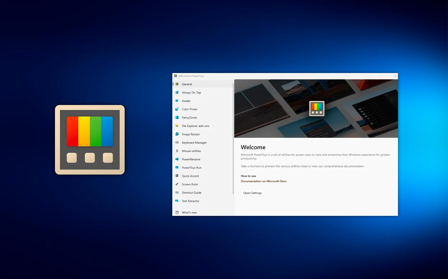Click the Keyboard Manager icon
The height and width of the screenshot is (279, 448).
(177, 143)
